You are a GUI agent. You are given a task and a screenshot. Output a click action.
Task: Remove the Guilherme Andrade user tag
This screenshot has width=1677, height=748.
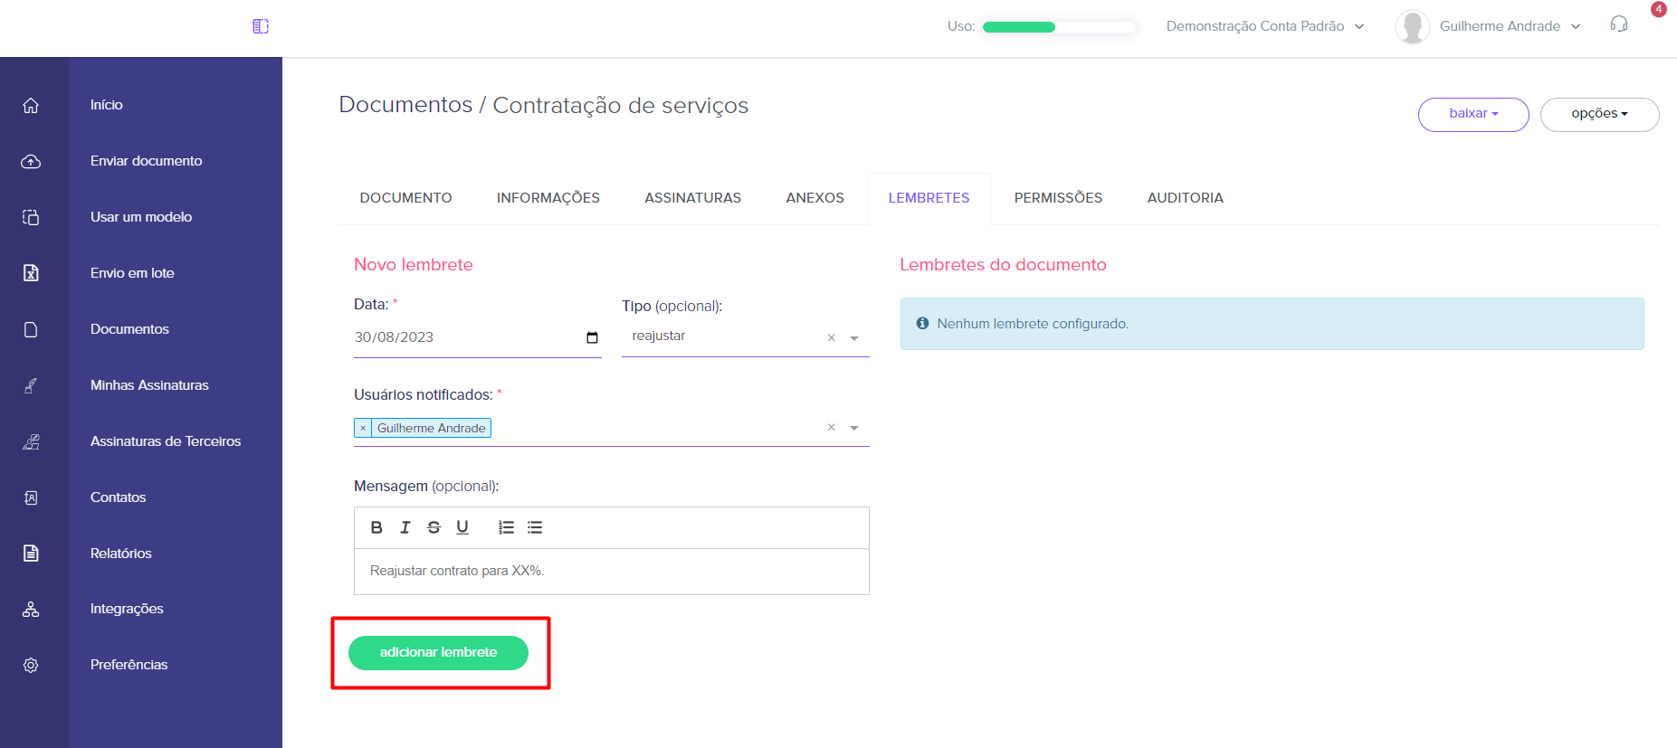point(363,428)
